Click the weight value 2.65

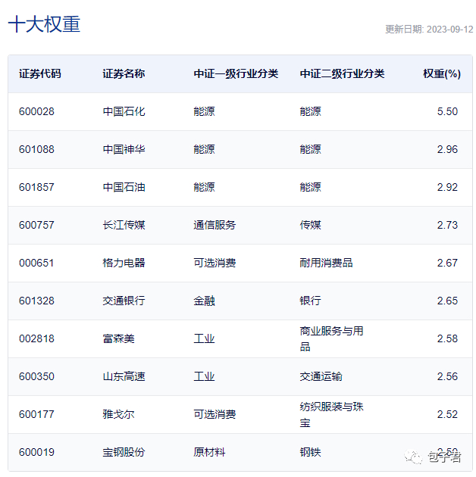[447, 301]
